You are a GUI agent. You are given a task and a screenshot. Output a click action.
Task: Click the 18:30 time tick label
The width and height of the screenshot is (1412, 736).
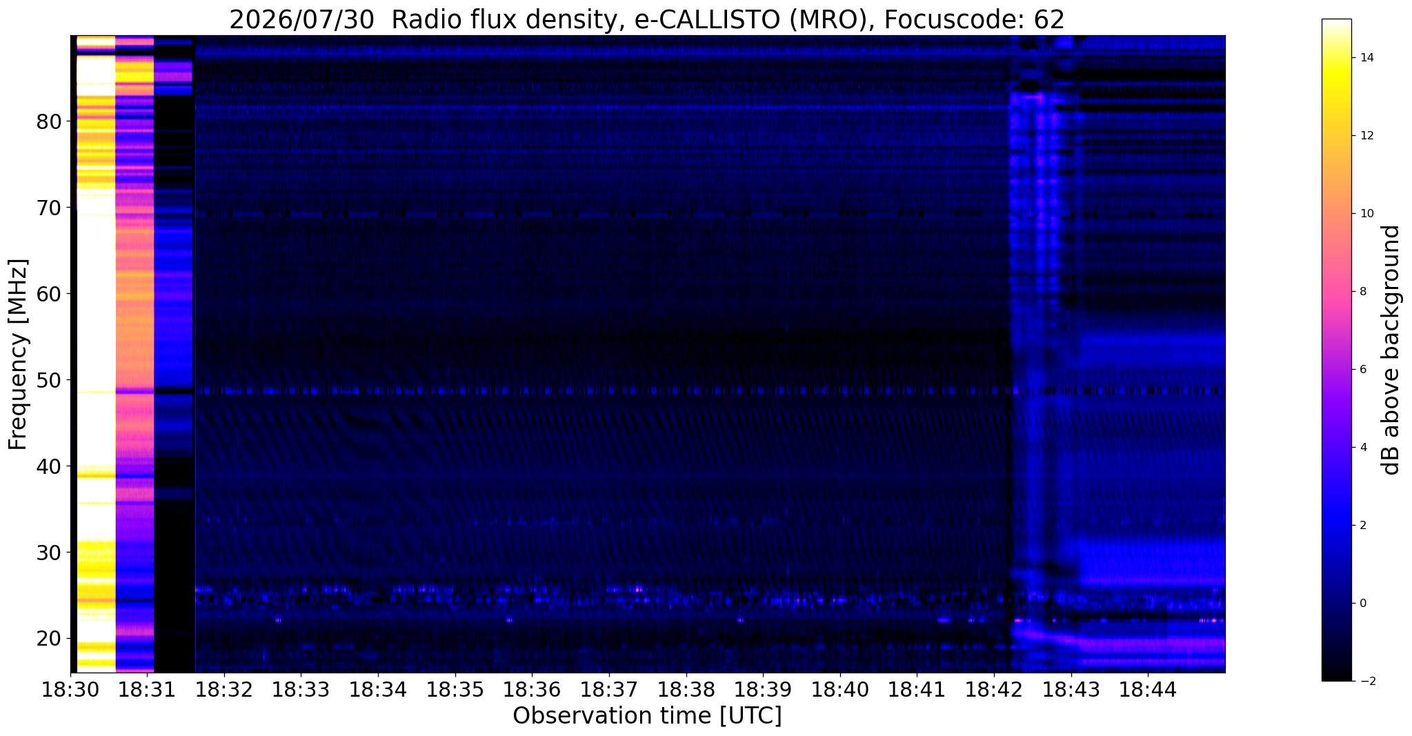click(x=71, y=690)
